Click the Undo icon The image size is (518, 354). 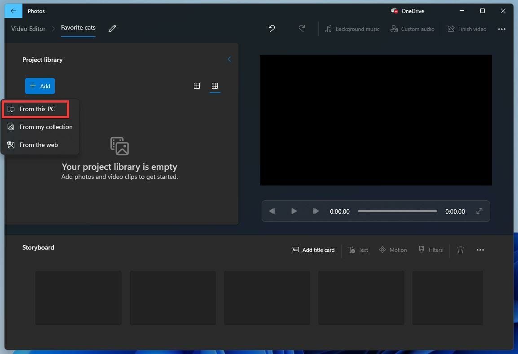point(271,28)
